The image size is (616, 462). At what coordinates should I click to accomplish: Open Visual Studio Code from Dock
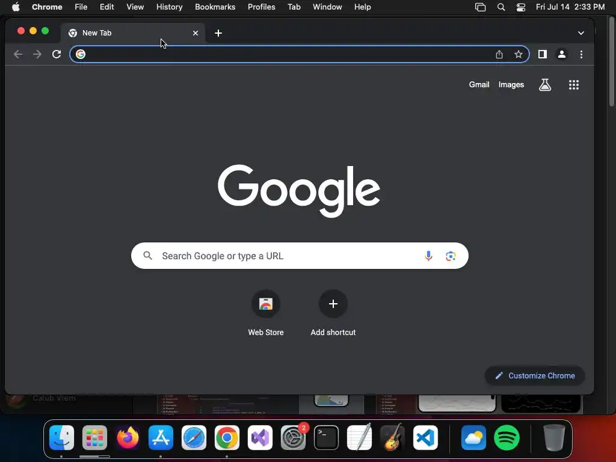pyautogui.click(x=425, y=438)
